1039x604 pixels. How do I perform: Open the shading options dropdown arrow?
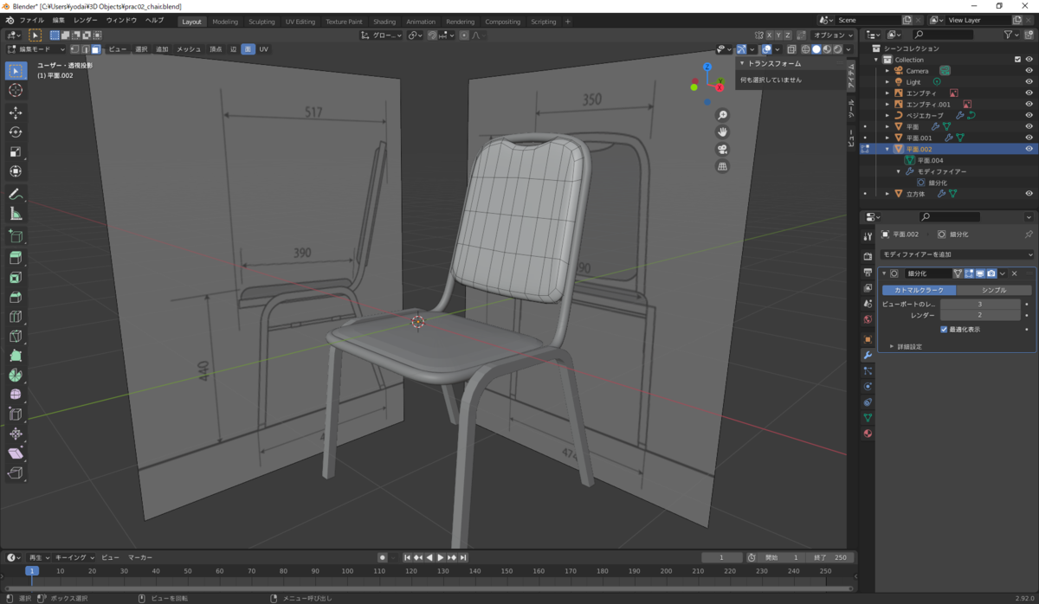point(849,49)
